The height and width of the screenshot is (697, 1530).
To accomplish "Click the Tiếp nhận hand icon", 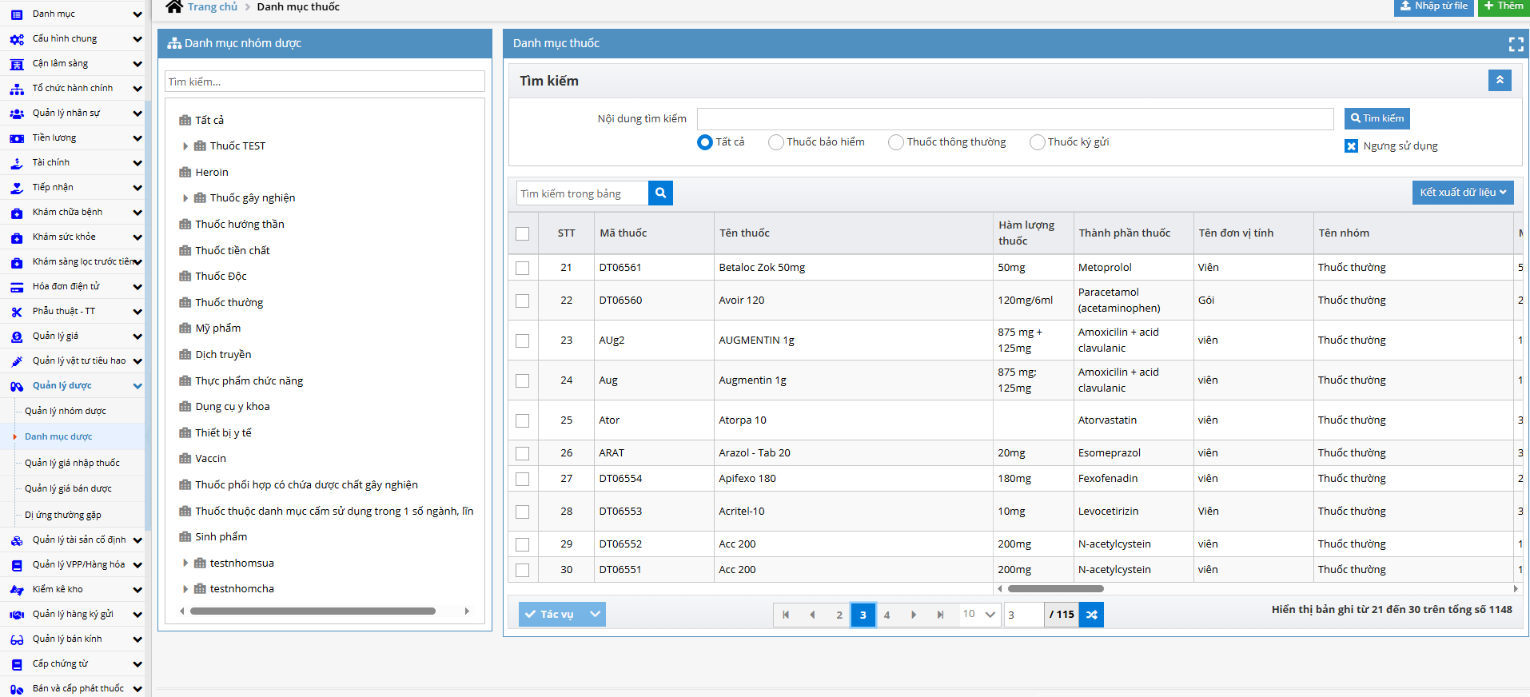I will pyautogui.click(x=17, y=188).
